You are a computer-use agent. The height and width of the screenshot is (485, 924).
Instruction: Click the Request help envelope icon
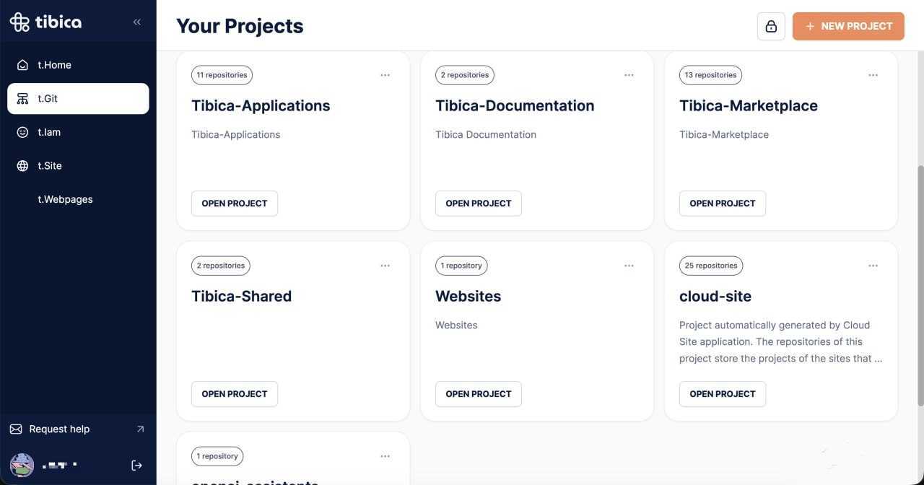16,429
